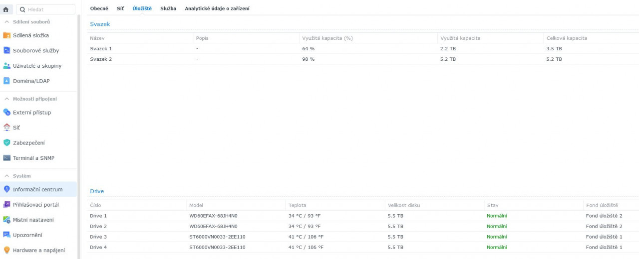Image resolution: width=639 pixels, height=259 pixels.
Task: Switch to the Obecné tab
Action: pos(99,8)
